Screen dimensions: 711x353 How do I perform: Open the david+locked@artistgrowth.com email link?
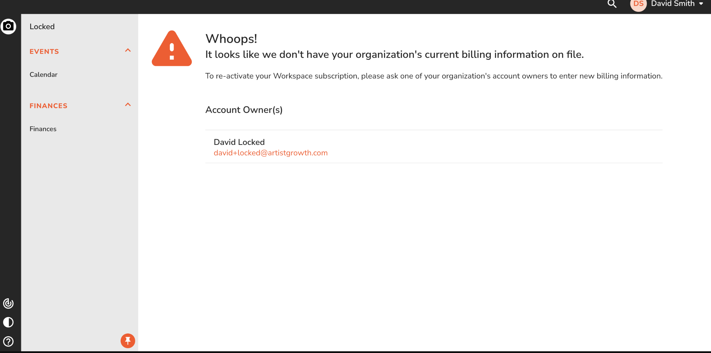pyautogui.click(x=270, y=153)
